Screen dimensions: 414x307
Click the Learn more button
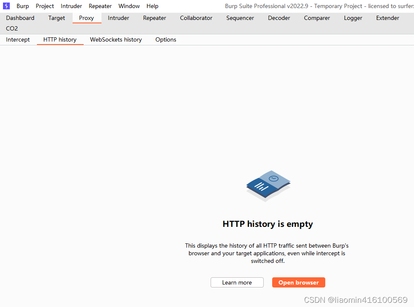(237, 282)
